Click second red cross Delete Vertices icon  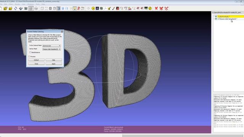(x=161, y=8)
